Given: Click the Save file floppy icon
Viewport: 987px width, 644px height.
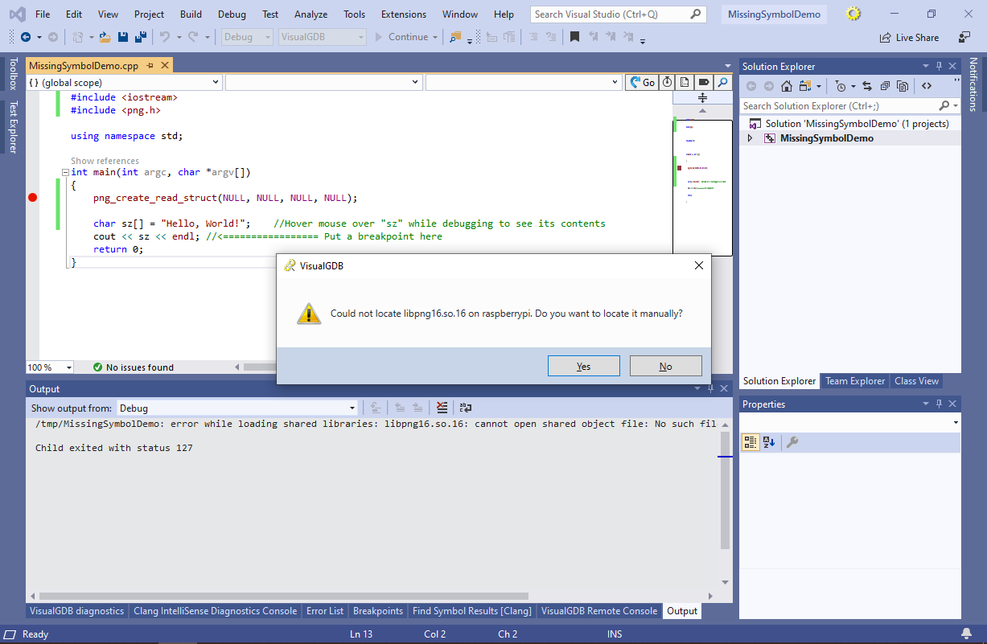Looking at the screenshot, I should (x=123, y=37).
